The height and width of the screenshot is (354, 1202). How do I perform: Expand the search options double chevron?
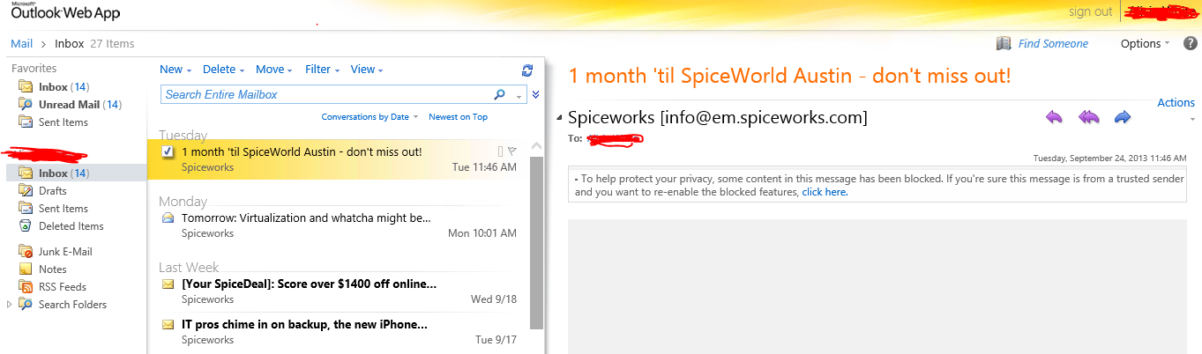coord(535,94)
